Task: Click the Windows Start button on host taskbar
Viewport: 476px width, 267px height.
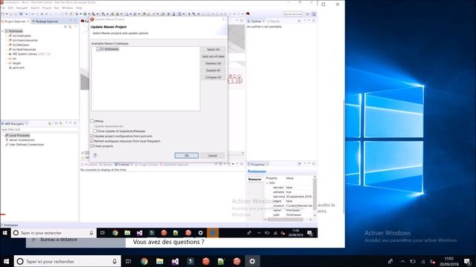Action: pyautogui.click(x=6, y=261)
